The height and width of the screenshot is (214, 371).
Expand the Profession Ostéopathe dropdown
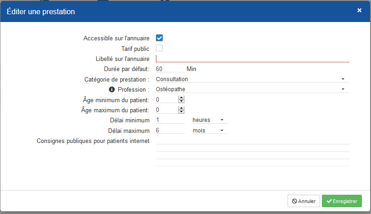click(x=253, y=89)
